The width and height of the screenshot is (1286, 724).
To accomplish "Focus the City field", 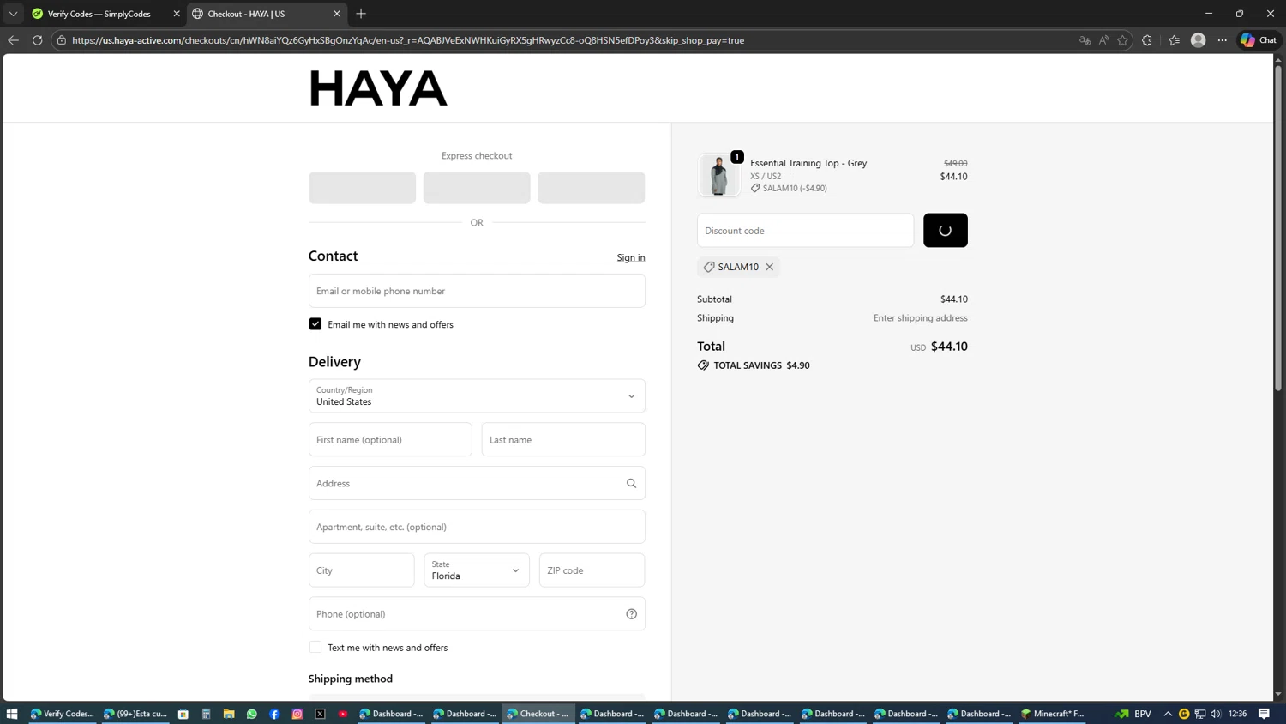I will pyautogui.click(x=362, y=570).
